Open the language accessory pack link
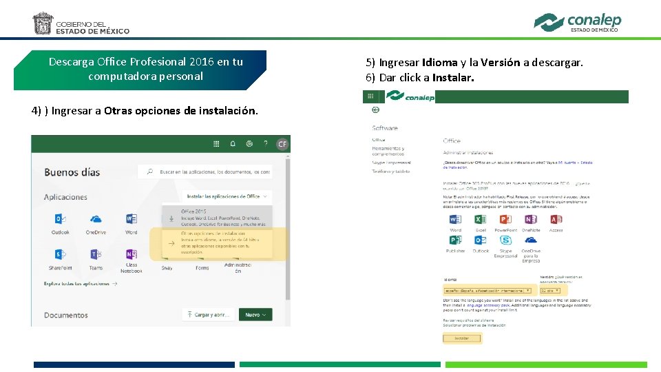661x372 pixels. click(487, 305)
